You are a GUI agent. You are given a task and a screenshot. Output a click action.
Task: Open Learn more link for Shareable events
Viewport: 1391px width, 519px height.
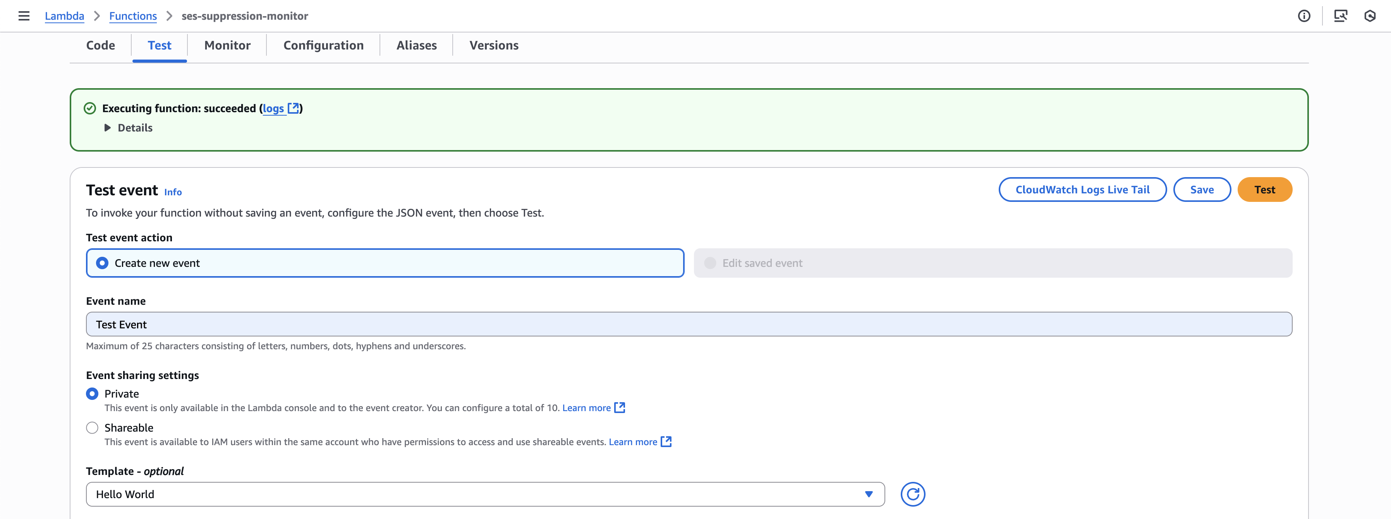[x=633, y=442]
